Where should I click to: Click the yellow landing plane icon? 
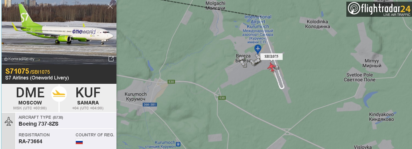pyautogui.click(x=59, y=94)
